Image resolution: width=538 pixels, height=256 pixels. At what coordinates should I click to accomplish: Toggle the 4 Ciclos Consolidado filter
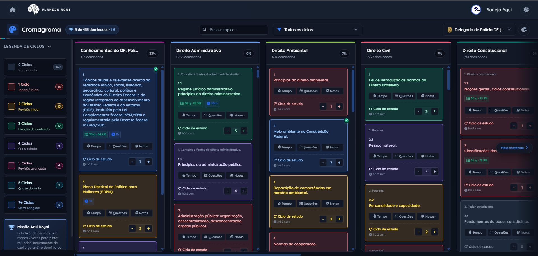pyautogui.click(x=35, y=146)
